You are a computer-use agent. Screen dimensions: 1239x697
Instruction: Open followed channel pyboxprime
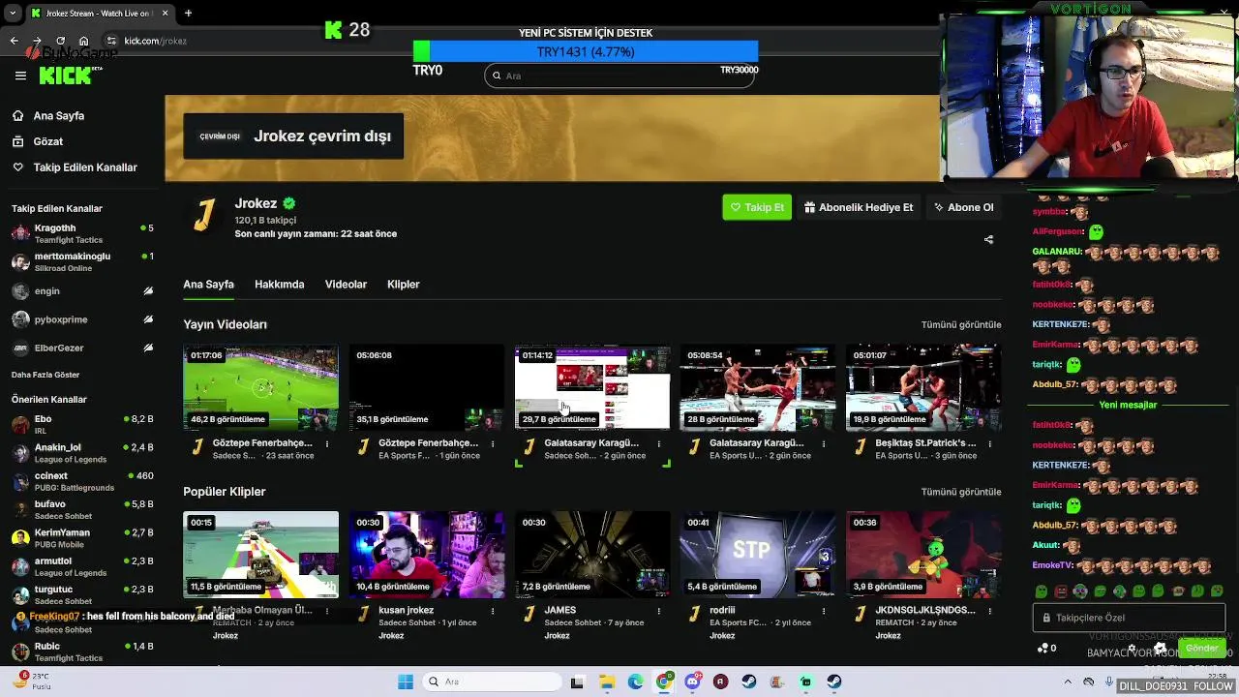tap(82, 318)
